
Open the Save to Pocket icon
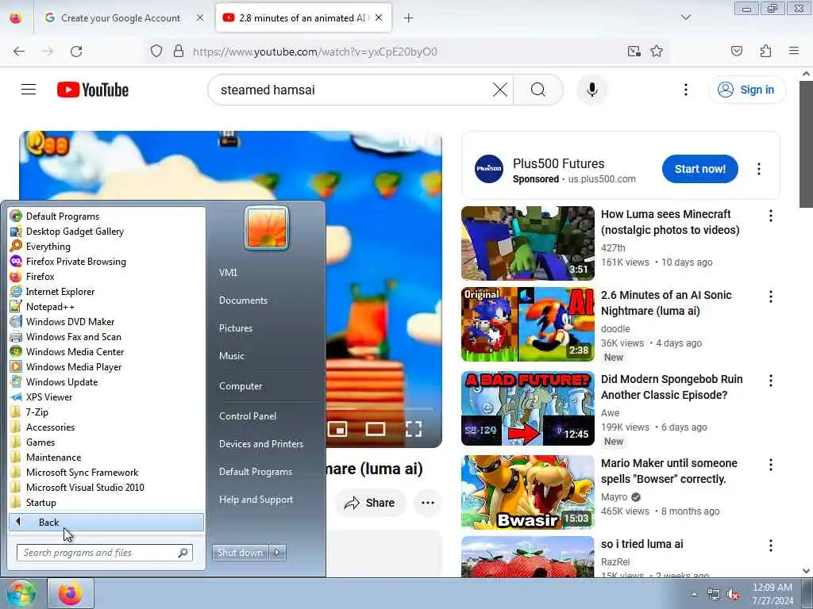click(736, 52)
